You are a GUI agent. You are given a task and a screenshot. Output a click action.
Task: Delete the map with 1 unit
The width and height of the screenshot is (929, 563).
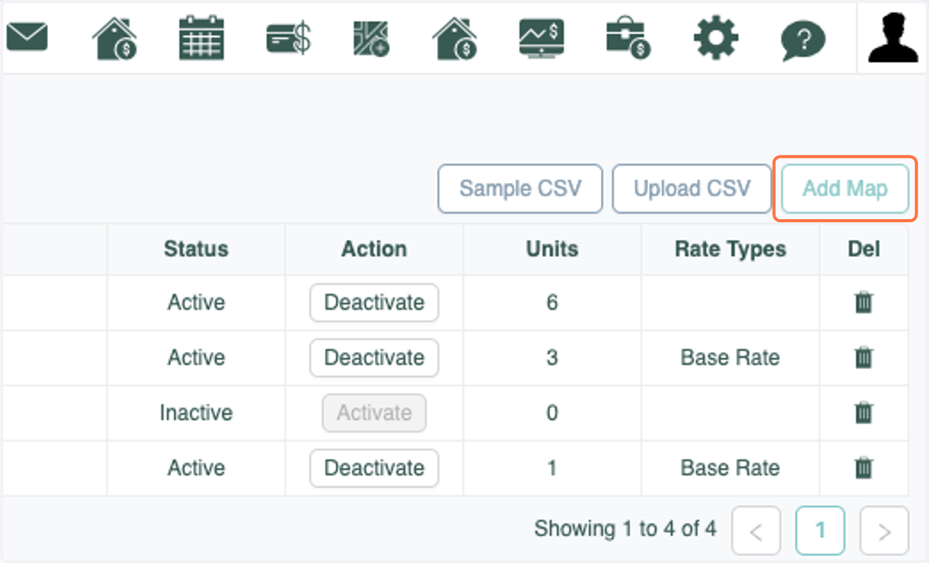tap(863, 468)
